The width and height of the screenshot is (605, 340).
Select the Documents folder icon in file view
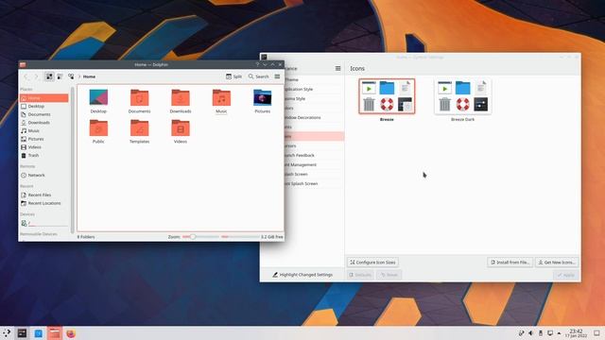[139, 97]
